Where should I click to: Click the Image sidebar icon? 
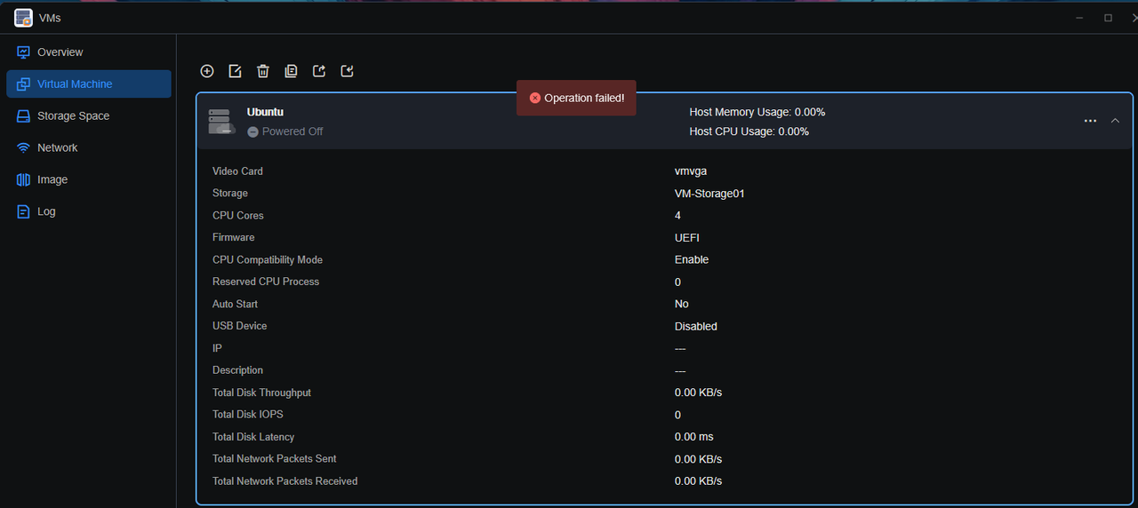(x=23, y=180)
